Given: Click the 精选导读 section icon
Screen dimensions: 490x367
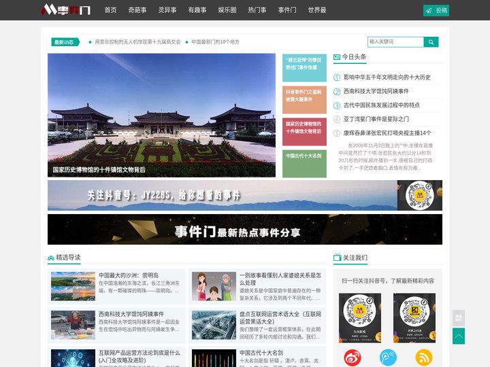Looking at the screenshot, I should [51, 258].
